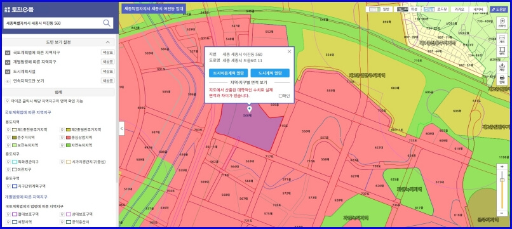Click the magnifier search icon
Screen dimensions: 512x229
point(107,23)
